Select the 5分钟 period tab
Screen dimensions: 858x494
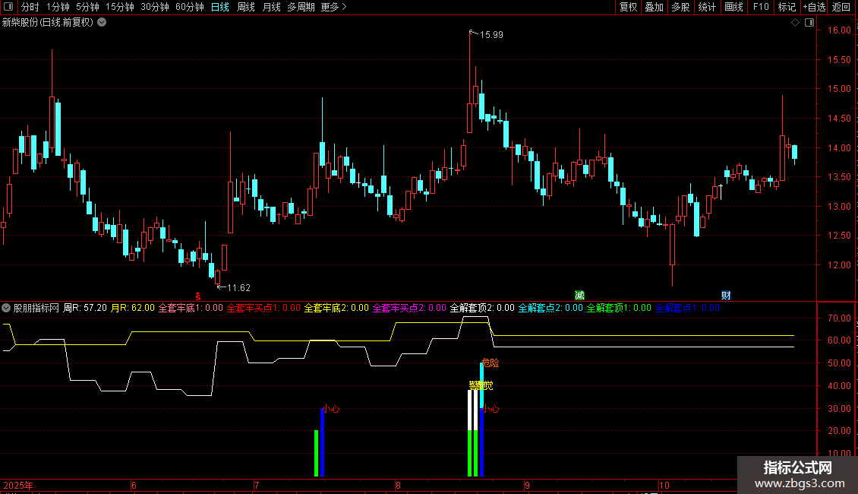click(x=87, y=7)
